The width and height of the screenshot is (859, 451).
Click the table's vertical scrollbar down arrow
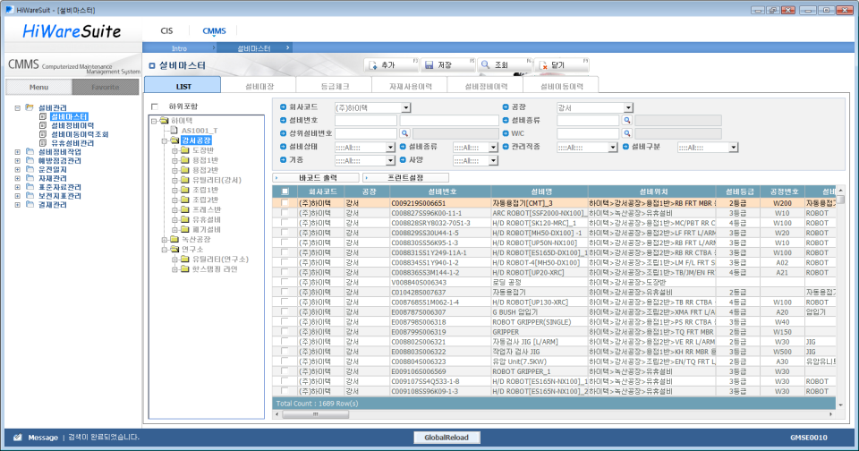pyautogui.click(x=840, y=405)
